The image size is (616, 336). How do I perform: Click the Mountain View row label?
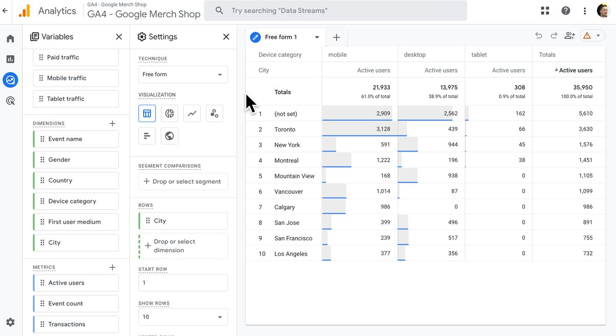[295, 176]
